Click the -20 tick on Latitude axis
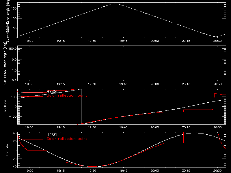 click(14, 159)
